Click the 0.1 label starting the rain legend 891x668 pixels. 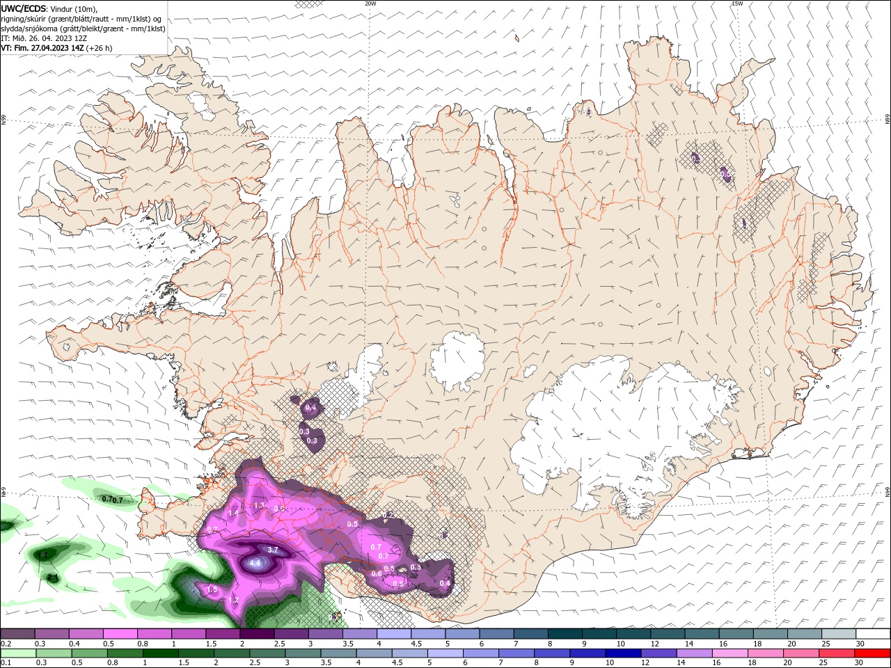tap(6, 662)
